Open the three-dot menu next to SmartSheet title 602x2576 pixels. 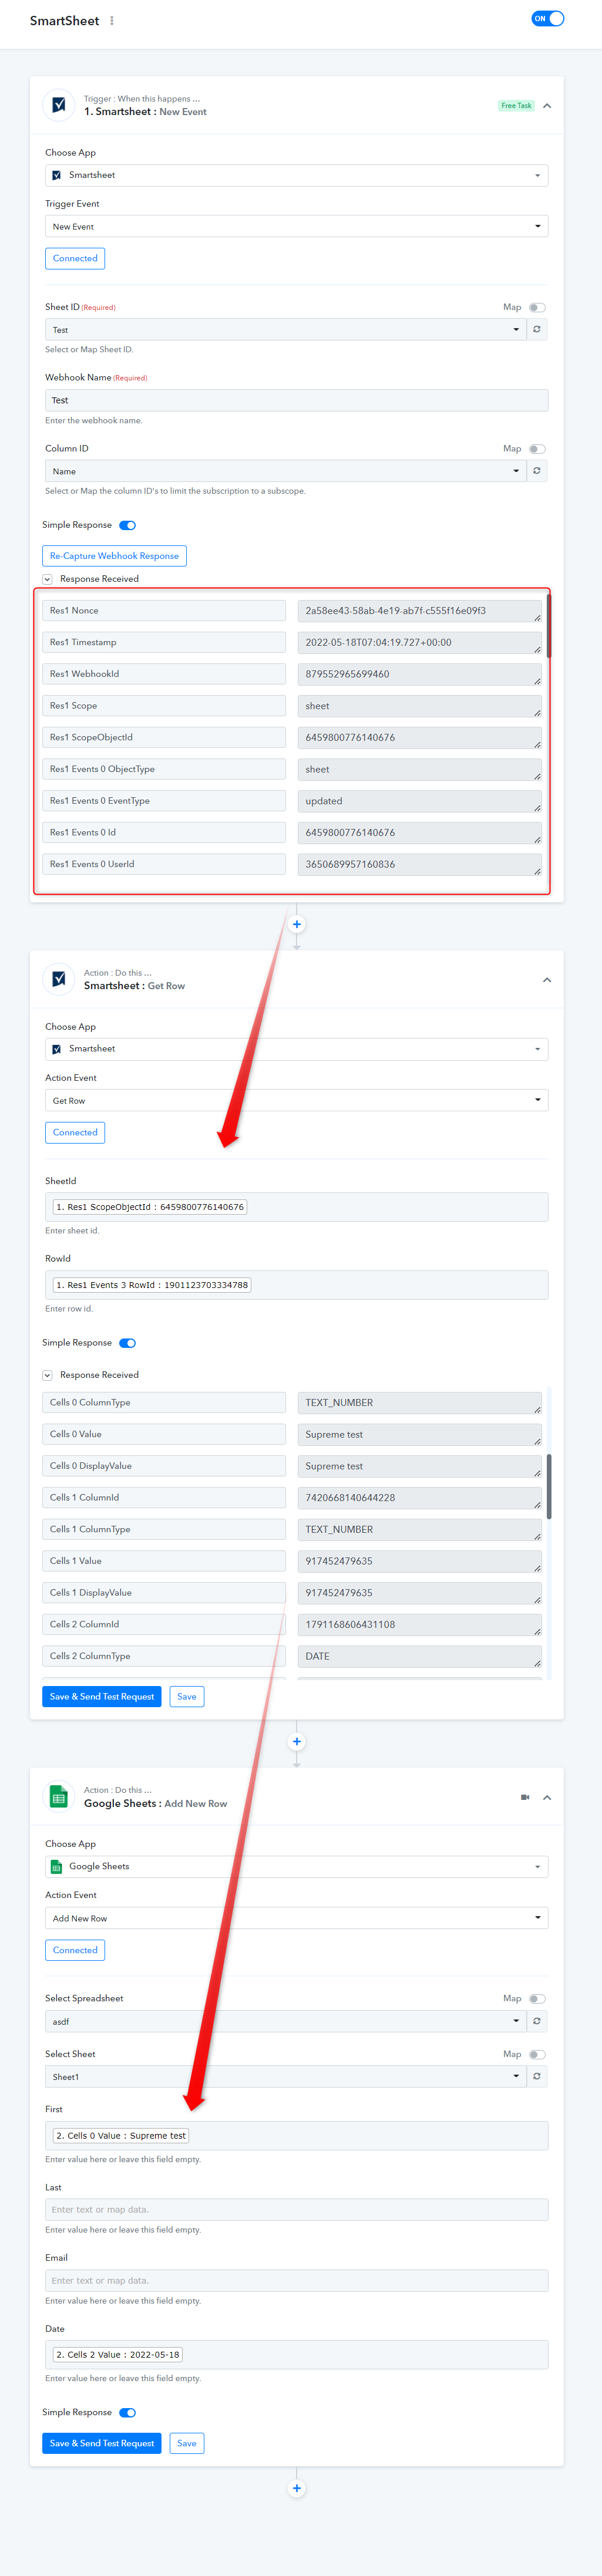pyautogui.click(x=112, y=21)
